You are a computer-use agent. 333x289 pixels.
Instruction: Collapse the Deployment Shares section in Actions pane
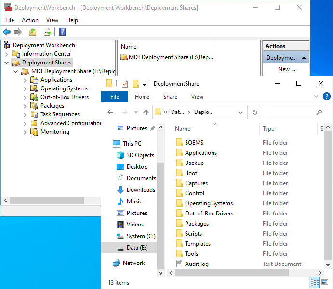[304, 58]
